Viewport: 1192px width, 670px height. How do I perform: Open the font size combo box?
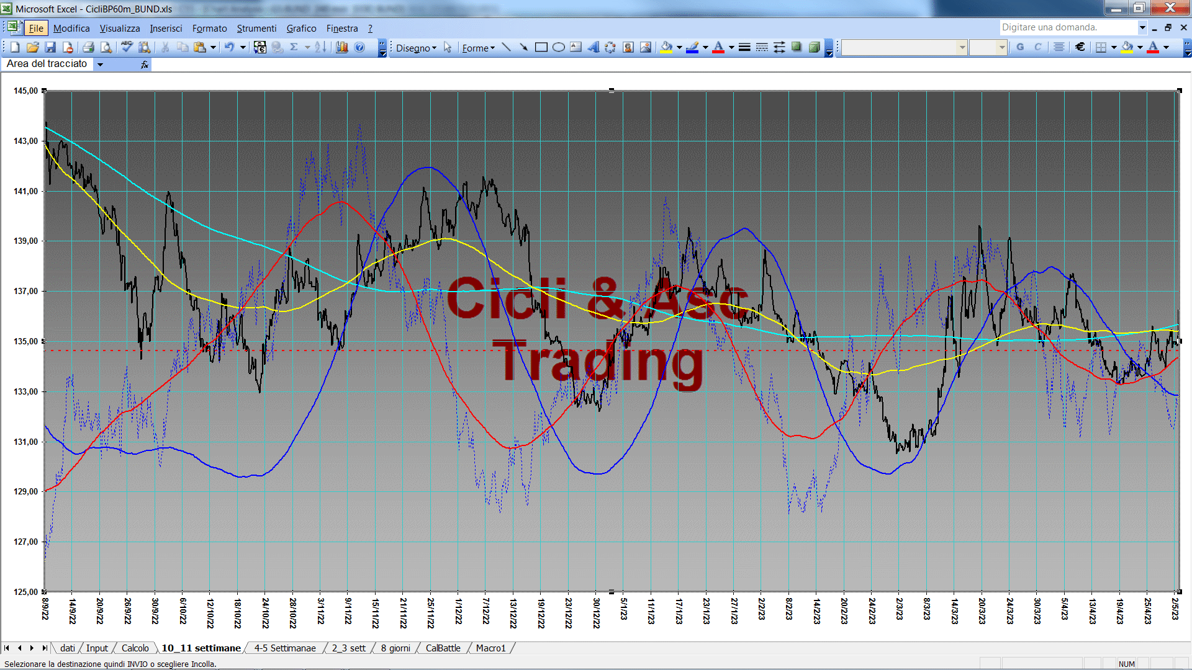tap(988, 47)
